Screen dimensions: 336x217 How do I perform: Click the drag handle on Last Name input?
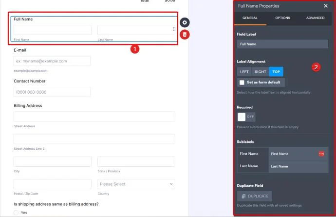[x=174, y=30]
